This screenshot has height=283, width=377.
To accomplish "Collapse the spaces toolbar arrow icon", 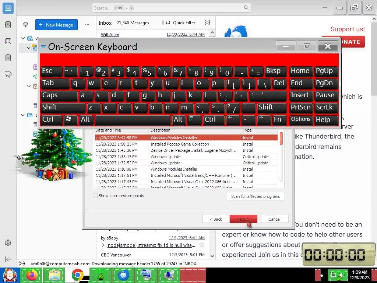I will [x=8, y=259].
